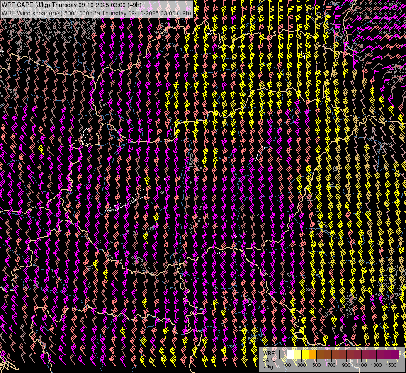Image resolution: width=406 pixels, height=373 pixels.
Task: Click the WRF Wind shear title line
Action: (96, 13)
